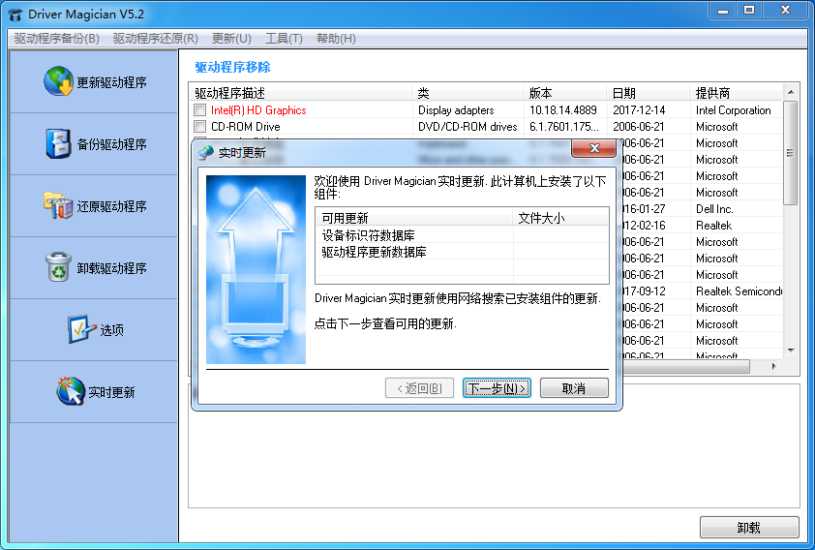Open 实时更新 in the sidebar
Viewport: 815px width, 550px height.
coord(94,391)
